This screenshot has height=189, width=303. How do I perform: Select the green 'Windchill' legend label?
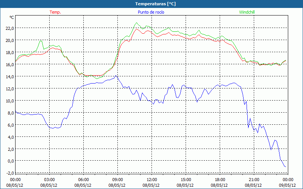tap(247, 12)
